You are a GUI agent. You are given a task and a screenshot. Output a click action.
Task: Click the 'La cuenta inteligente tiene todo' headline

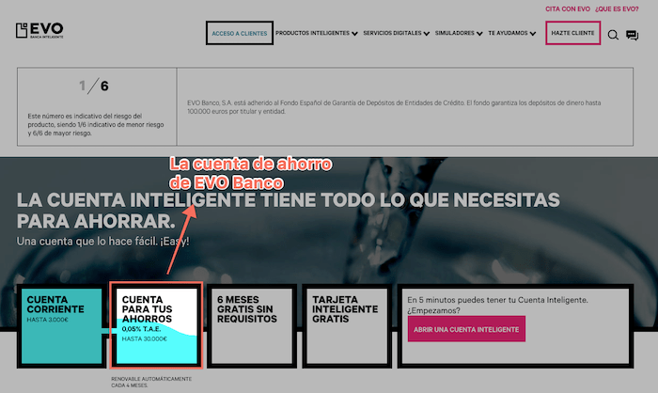point(288,211)
